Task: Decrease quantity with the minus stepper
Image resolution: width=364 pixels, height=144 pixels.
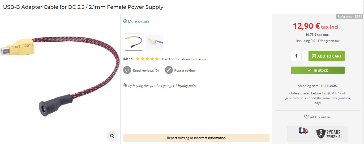Action: [304, 59]
